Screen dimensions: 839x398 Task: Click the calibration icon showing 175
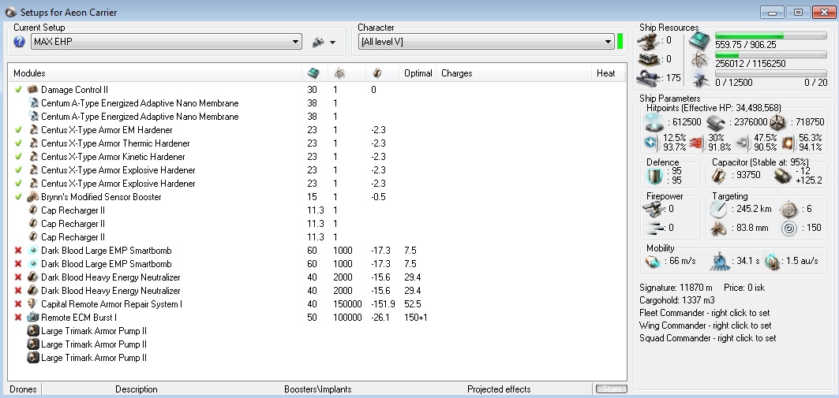click(648, 77)
